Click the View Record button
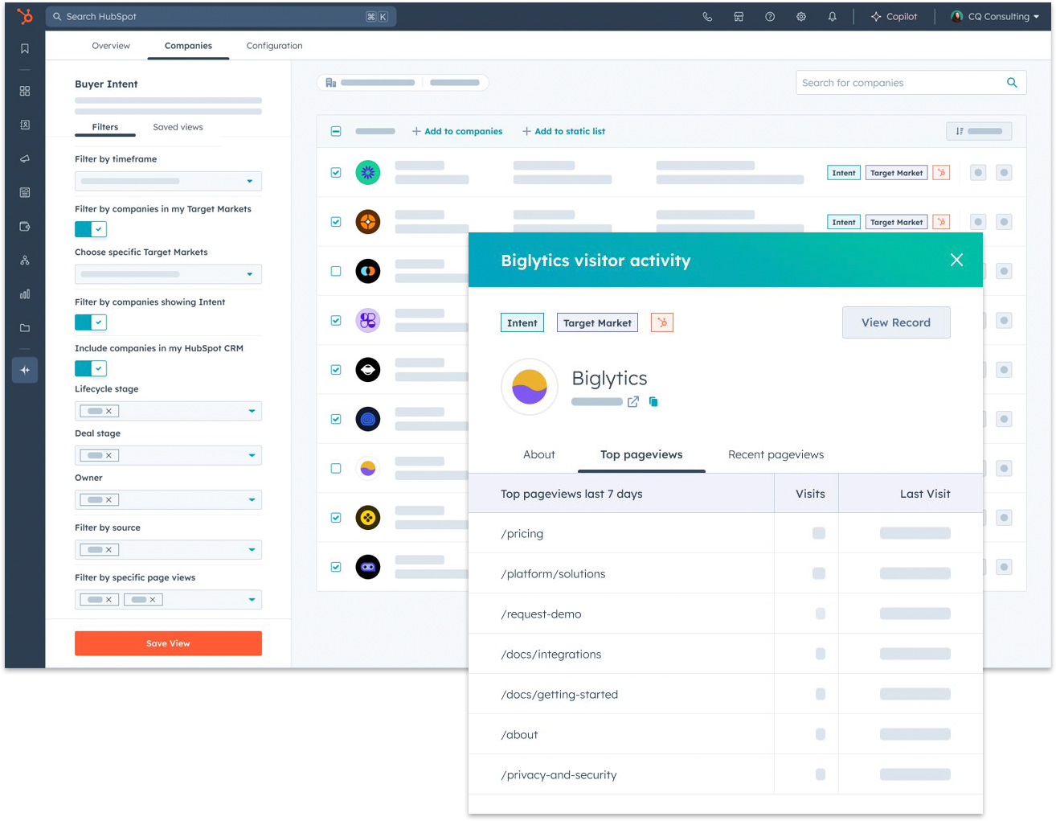 [896, 322]
